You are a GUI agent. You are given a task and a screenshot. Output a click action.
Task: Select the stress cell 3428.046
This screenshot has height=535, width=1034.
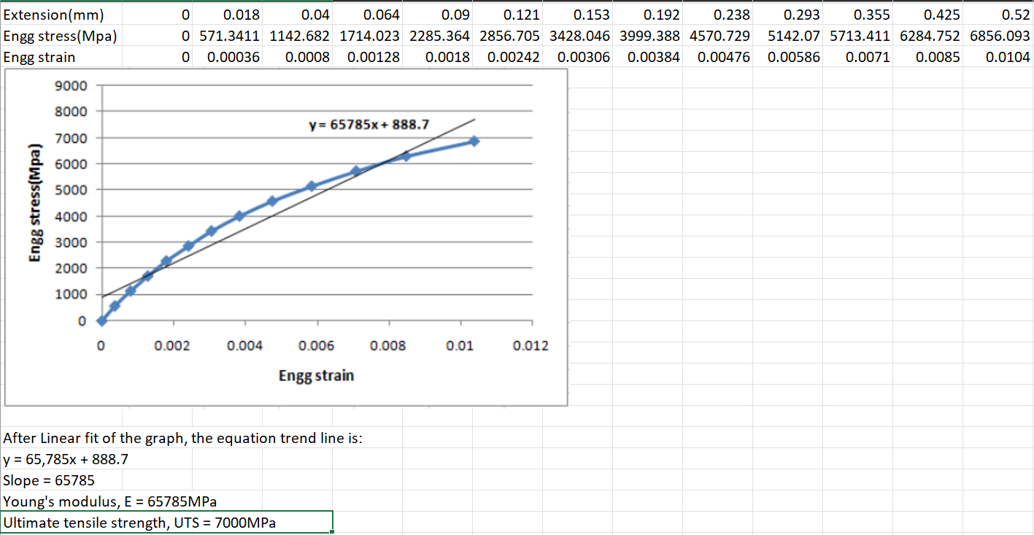[578, 36]
